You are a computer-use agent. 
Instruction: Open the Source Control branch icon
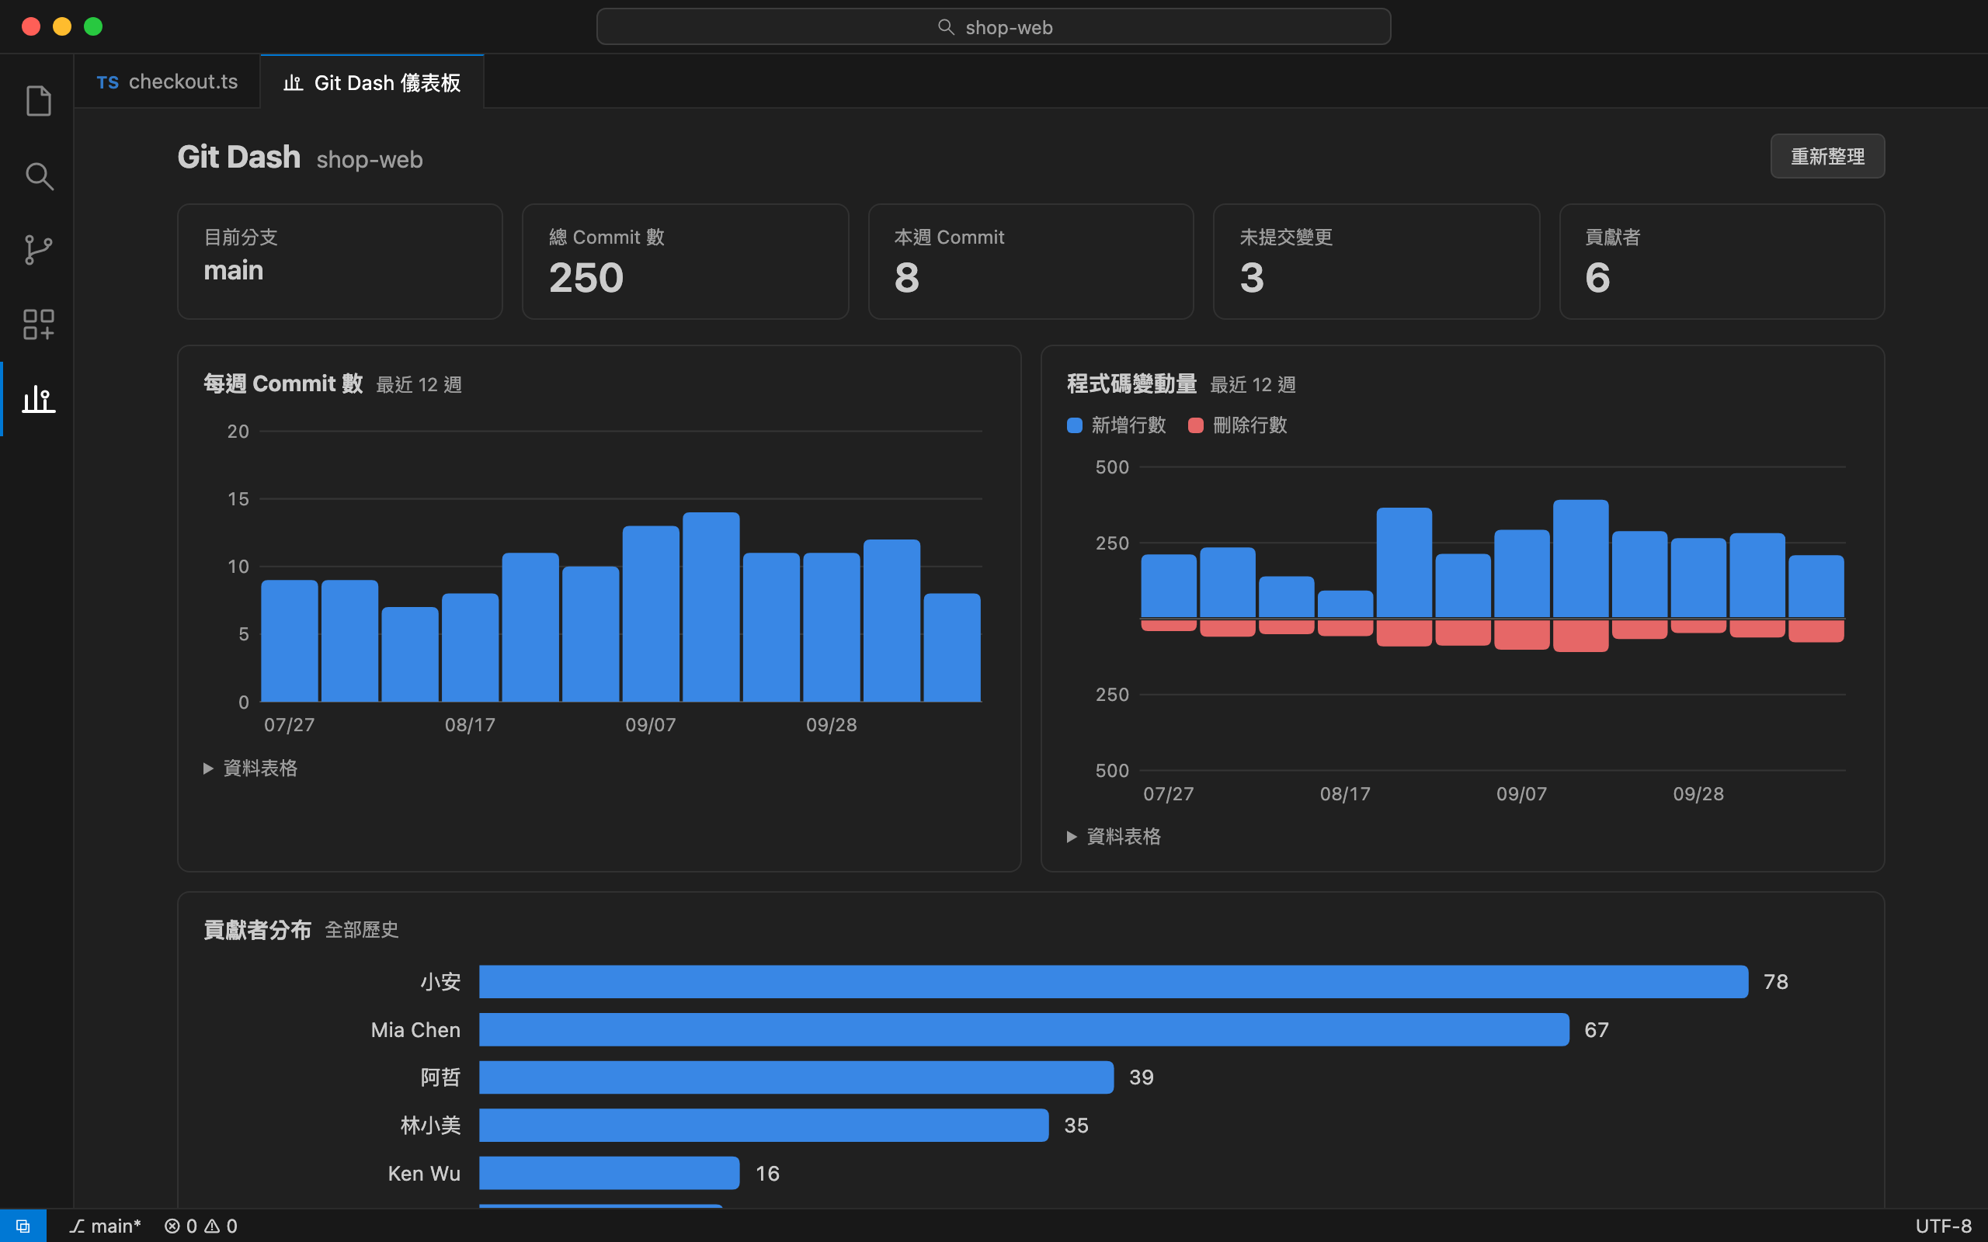tap(38, 250)
